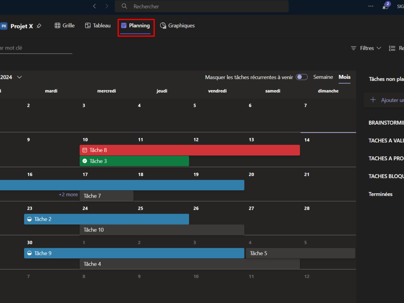Click the Rechercher search field
Image resolution: width=404 pixels, height=303 pixels.
pos(202,6)
